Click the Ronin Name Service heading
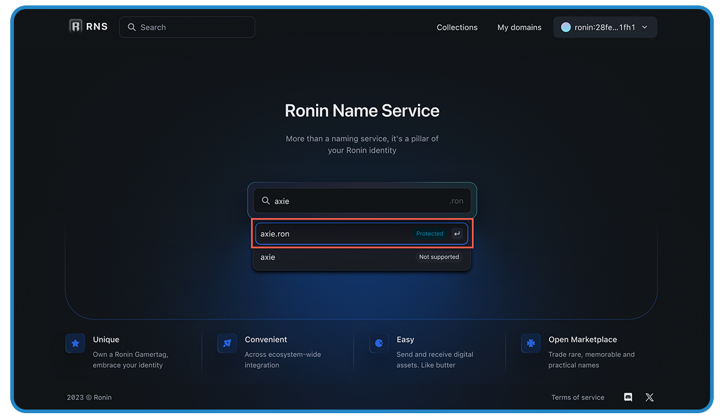Viewport: 724px width, 418px height. (x=362, y=111)
